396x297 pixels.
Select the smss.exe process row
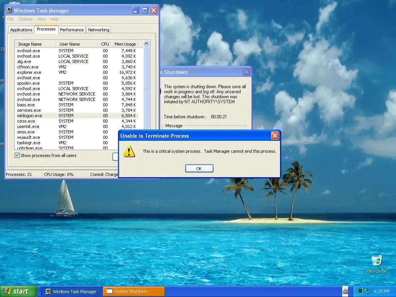[67, 132]
